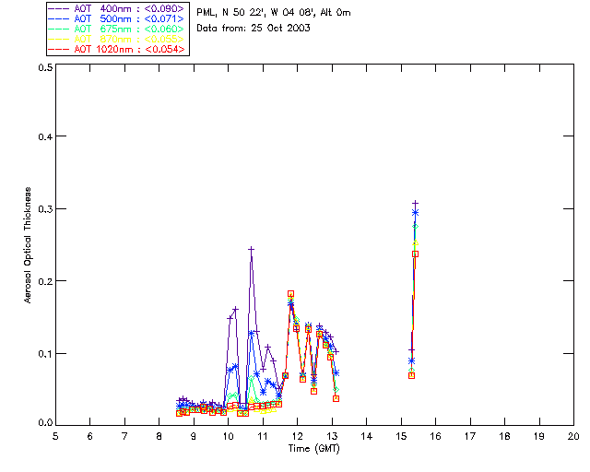Click the lowest red square marker near 15.3 GMT
The width and height of the screenshot is (590, 472).
click(412, 375)
